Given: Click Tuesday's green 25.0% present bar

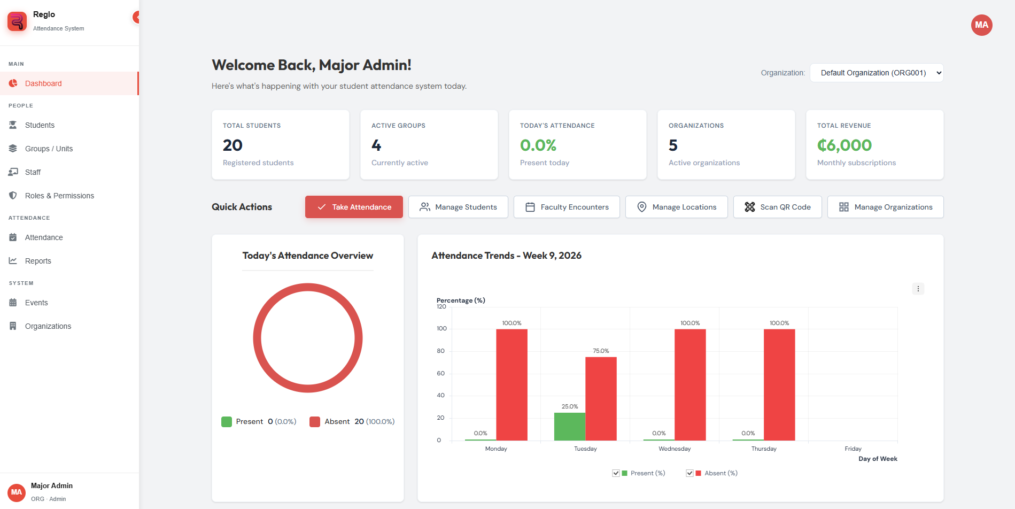Looking at the screenshot, I should 570,427.
